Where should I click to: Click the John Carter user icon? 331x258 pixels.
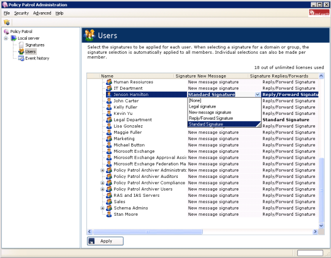click(109, 101)
